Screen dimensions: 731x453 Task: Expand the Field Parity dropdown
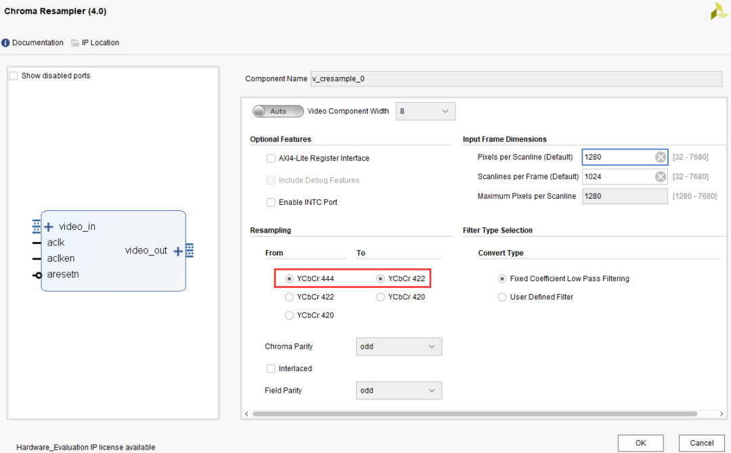[x=399, y=391]
